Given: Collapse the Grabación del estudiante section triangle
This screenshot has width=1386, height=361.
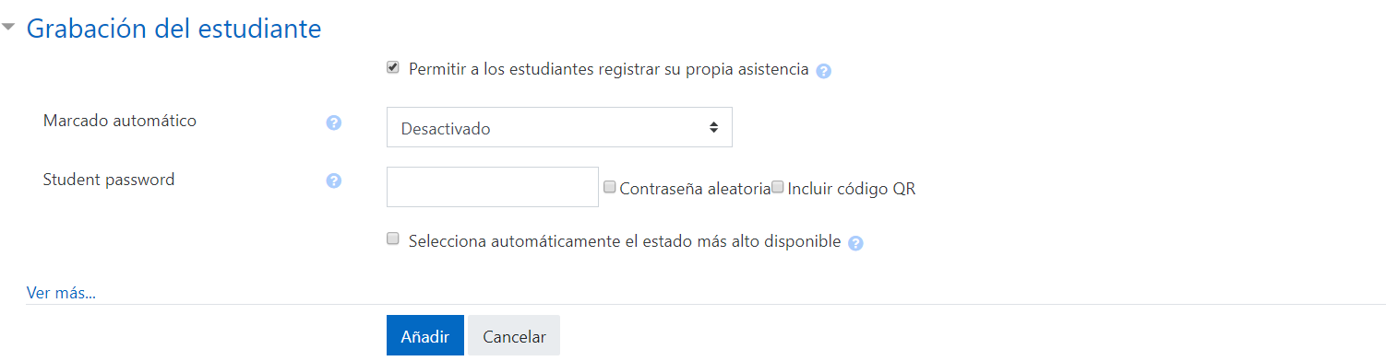Looking at the screenshot, I should pyautogui.click(x=9, y=29).
